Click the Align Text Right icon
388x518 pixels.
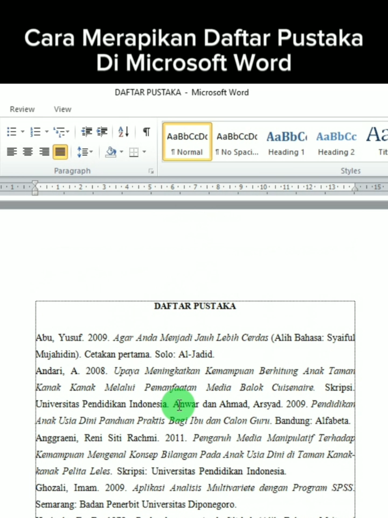pos(44,152)
